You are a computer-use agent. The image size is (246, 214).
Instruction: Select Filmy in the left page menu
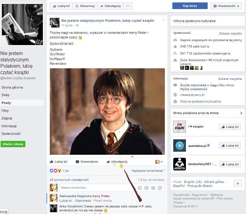5,111
